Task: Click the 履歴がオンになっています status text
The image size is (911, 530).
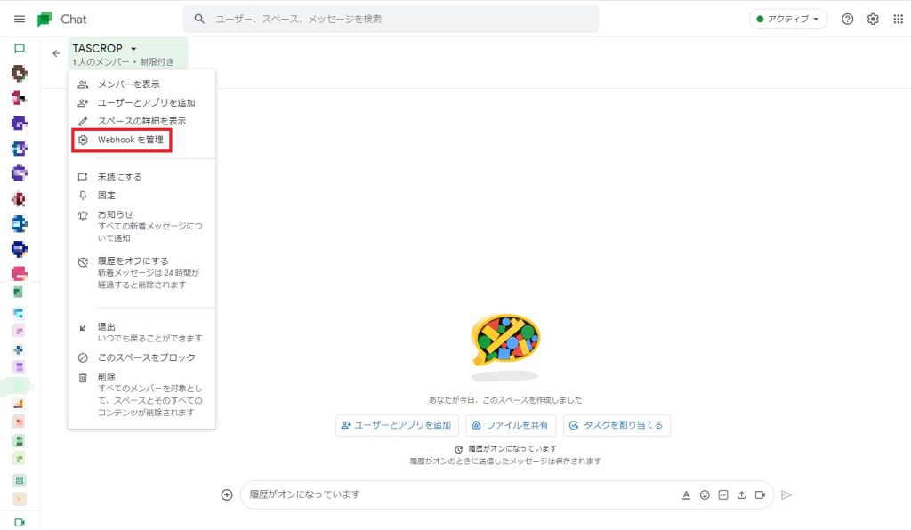Action: (512, 449)
